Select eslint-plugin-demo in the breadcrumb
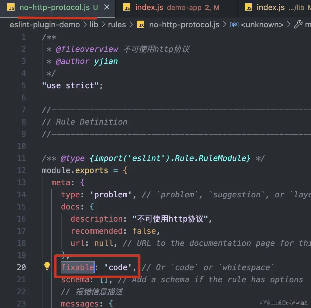 pyautogui.click(x=45, y=25)
